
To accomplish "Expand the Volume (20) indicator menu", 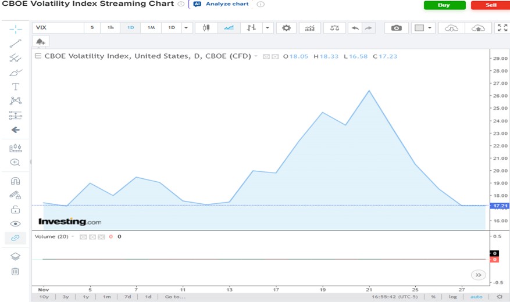I will (x=74, y=237).
